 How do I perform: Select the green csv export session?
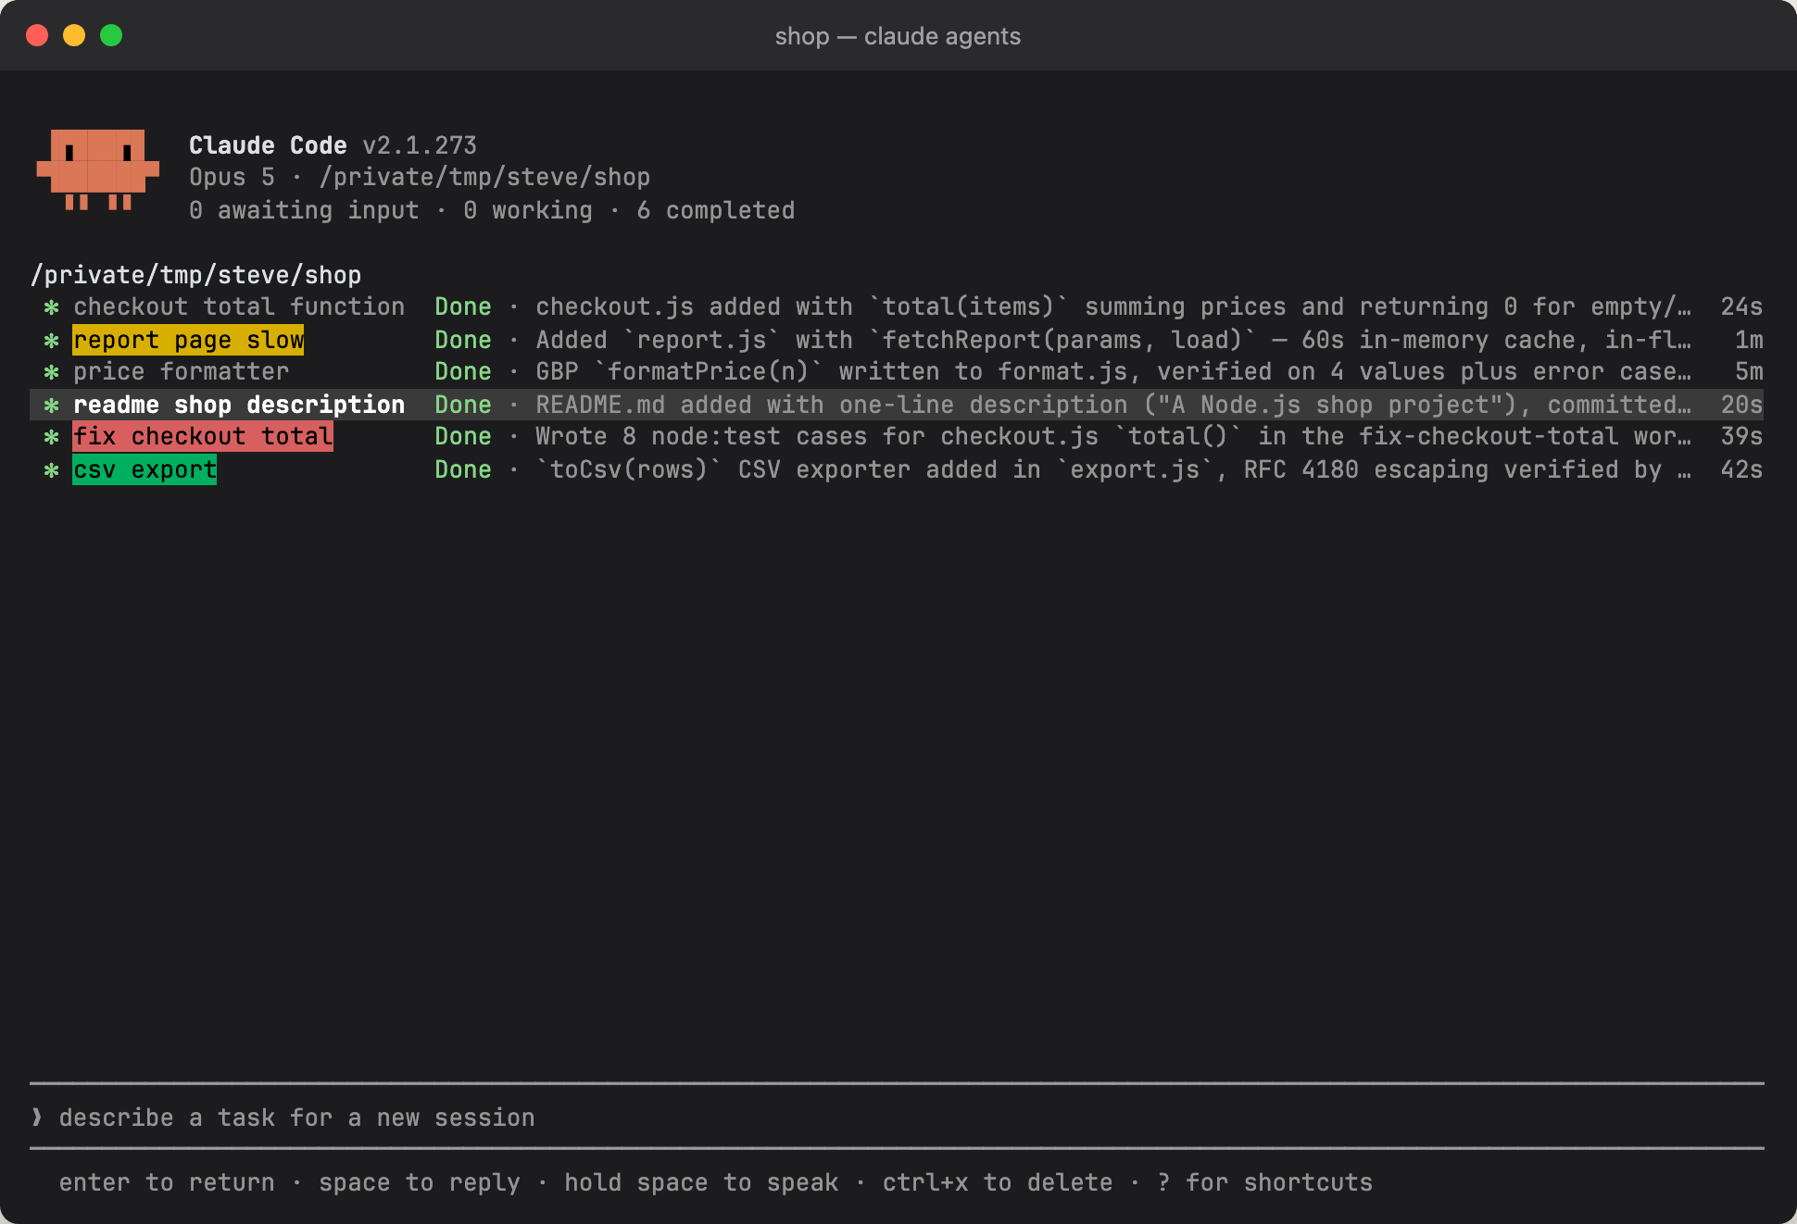tap(897, 469)
